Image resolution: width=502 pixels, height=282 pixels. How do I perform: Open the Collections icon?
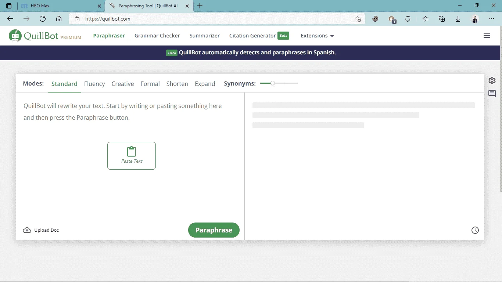point(442,19)
